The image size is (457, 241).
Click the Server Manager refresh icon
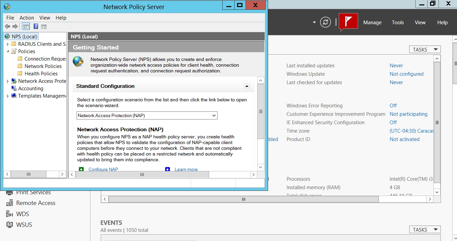[x=325, y=23]
